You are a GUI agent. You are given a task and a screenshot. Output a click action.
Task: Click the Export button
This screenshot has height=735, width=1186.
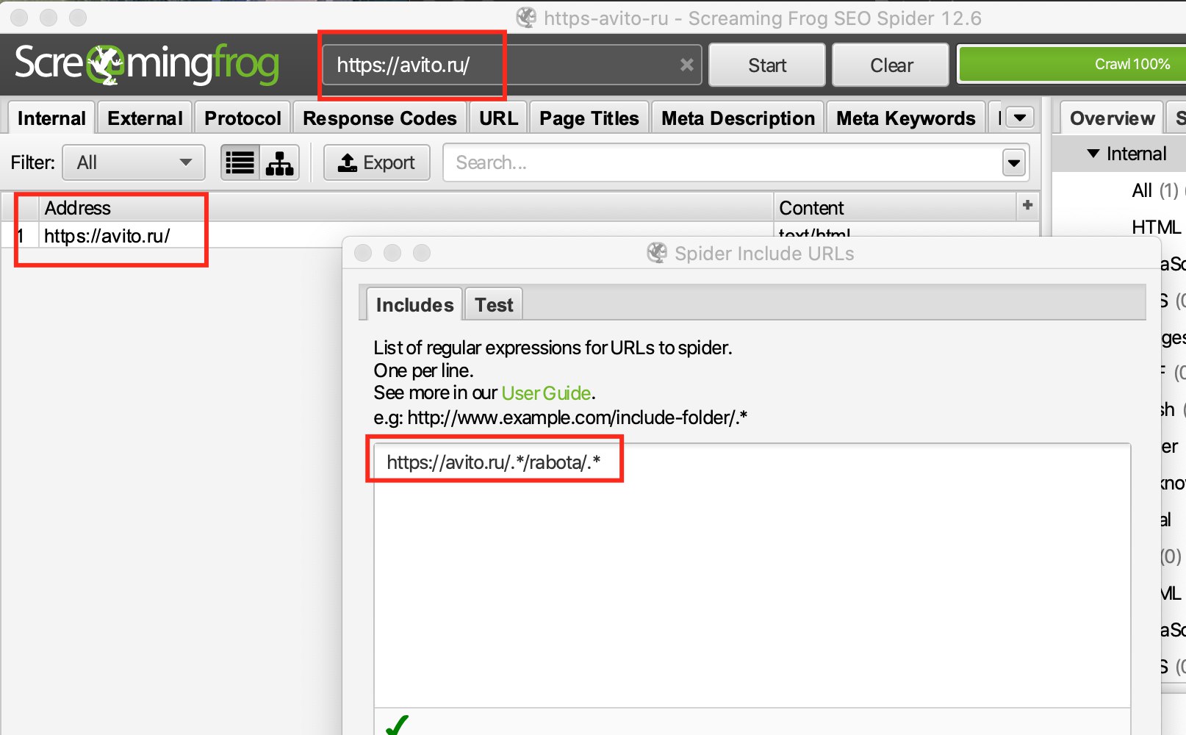(377, 162)
